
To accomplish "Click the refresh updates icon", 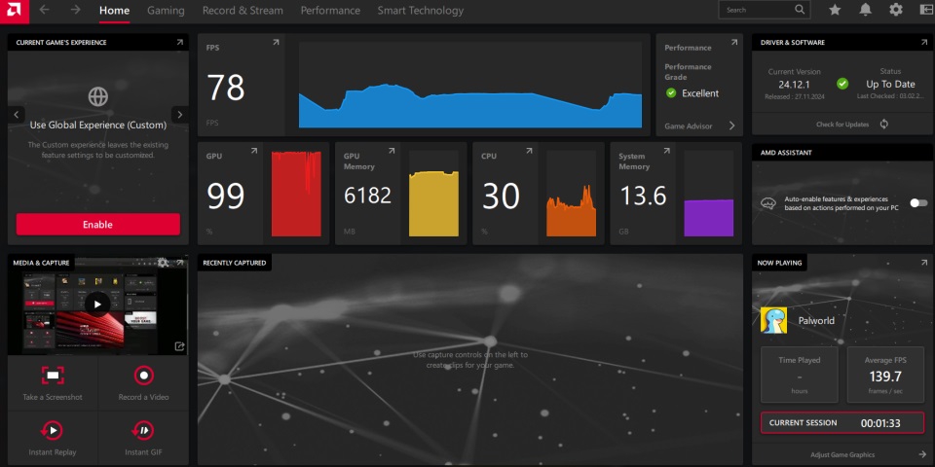I will (884, 124).
